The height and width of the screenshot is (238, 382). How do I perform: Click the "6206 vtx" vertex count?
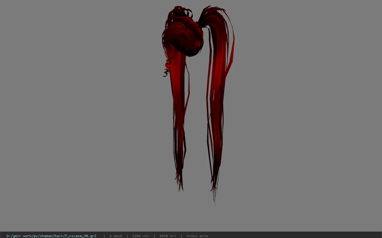141,236
